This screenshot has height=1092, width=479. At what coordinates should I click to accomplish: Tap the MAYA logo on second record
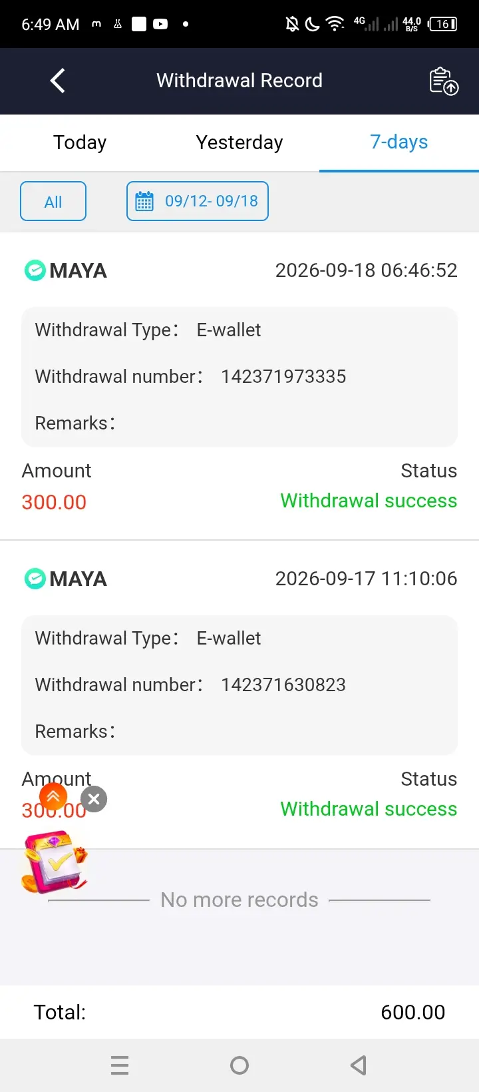point(35,579)
